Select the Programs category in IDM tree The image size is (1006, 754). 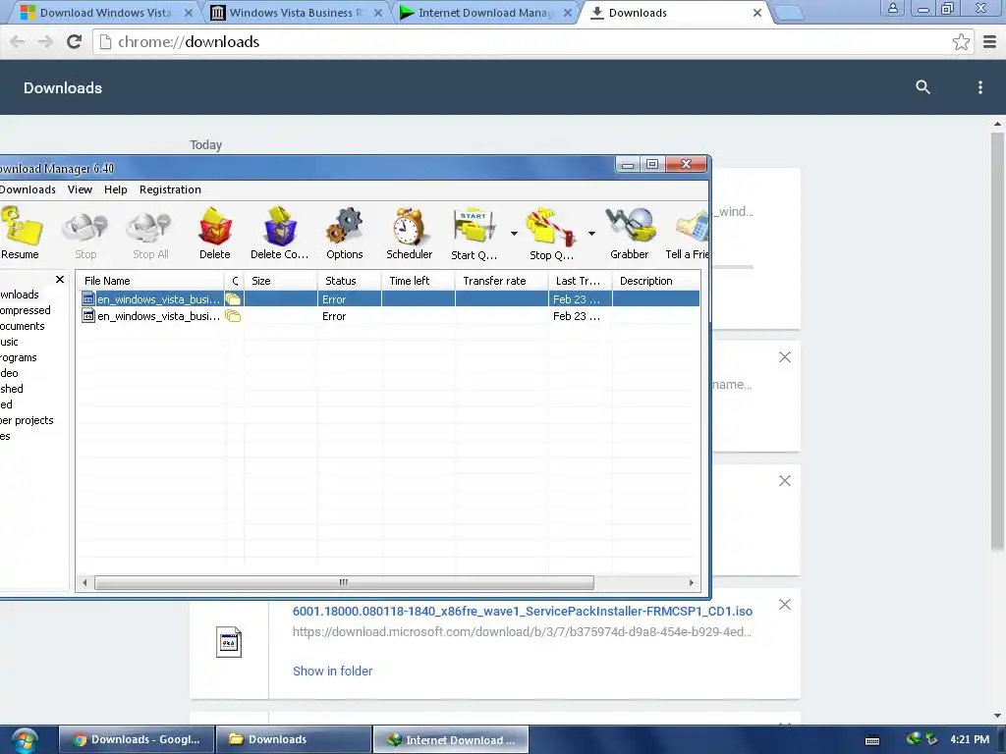(18, 357)
